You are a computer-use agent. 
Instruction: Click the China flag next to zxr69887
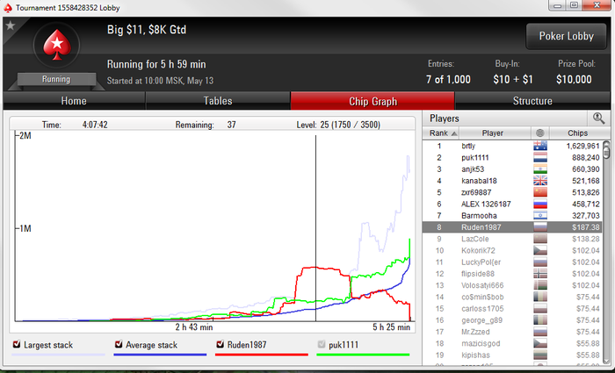[x=540, y=192]
